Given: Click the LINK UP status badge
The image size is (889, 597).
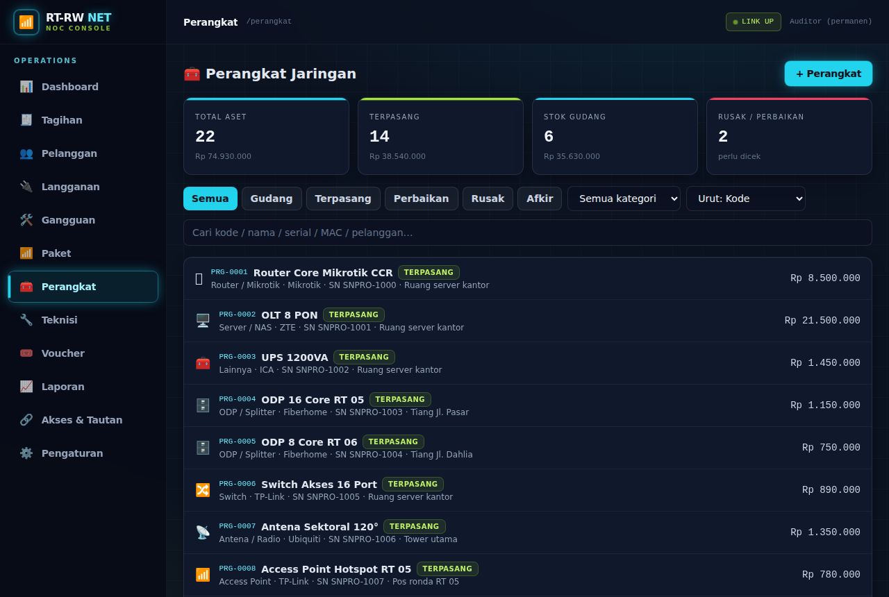Looking at the screenshot, I should click(x=754, y=22).
